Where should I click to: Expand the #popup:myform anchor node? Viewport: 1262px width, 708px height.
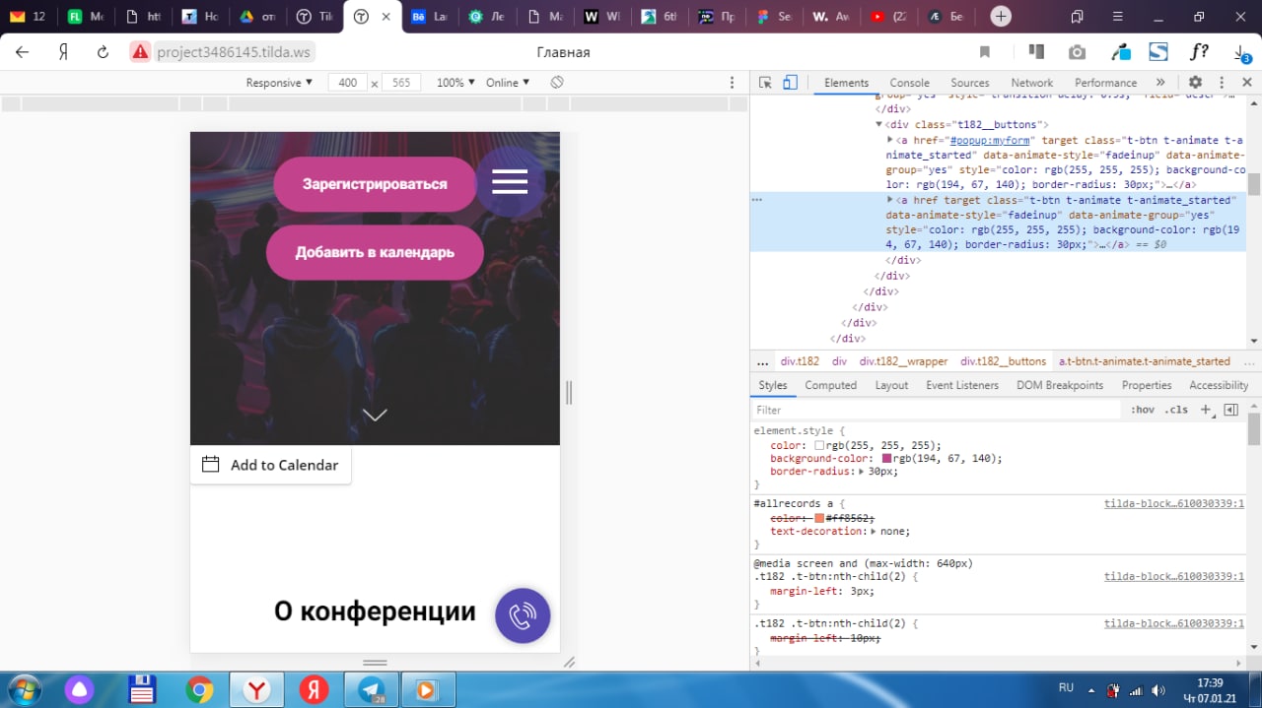890,140
